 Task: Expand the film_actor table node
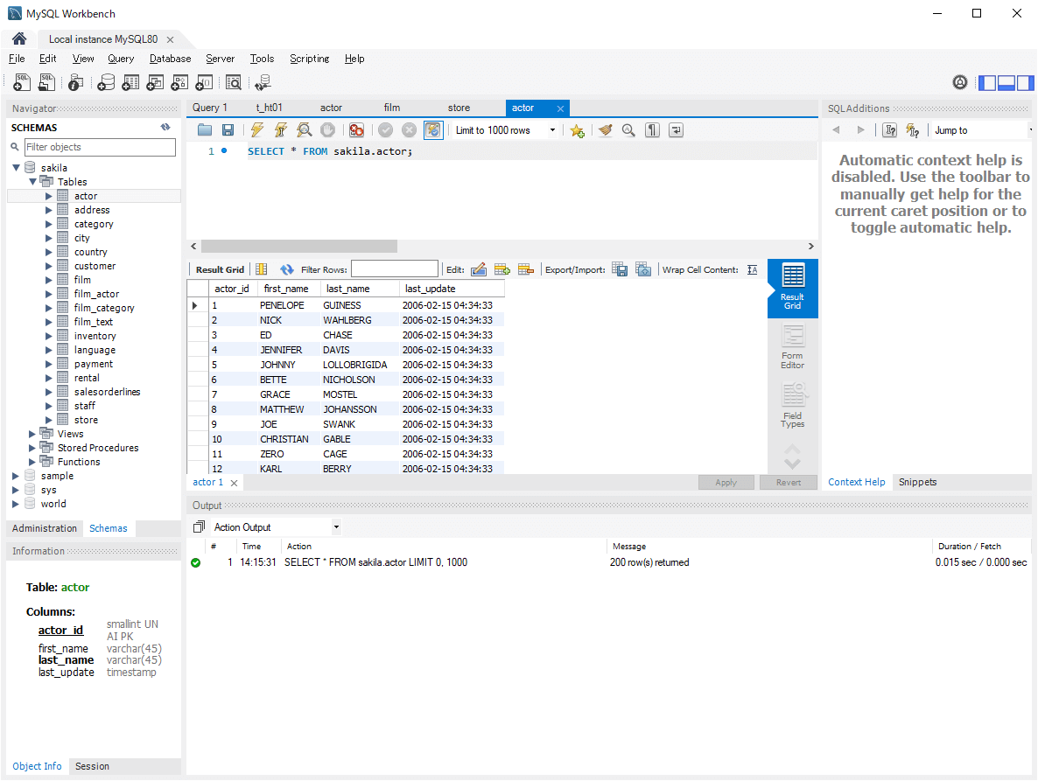48,294
